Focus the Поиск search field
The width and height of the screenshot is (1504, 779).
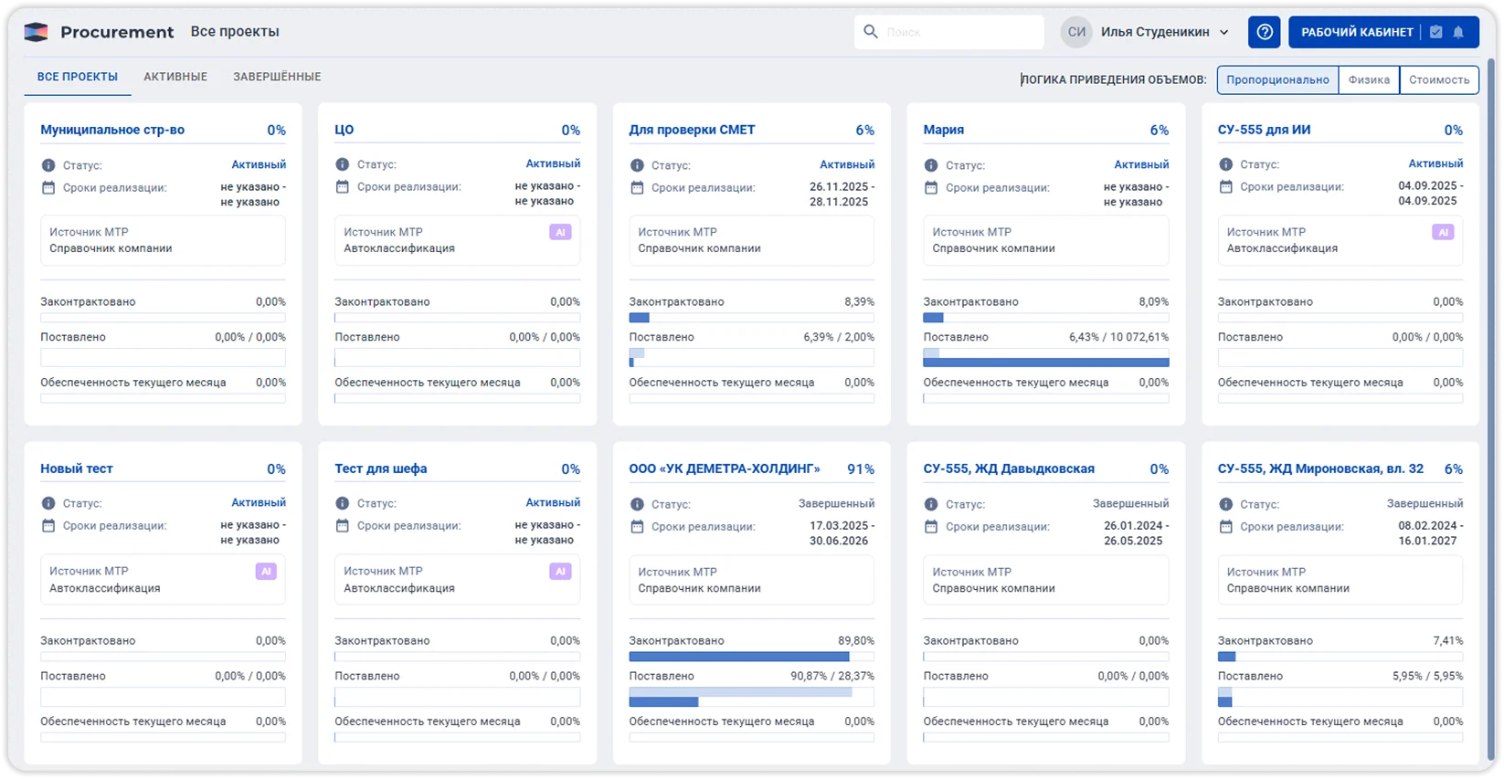point(959,32)
